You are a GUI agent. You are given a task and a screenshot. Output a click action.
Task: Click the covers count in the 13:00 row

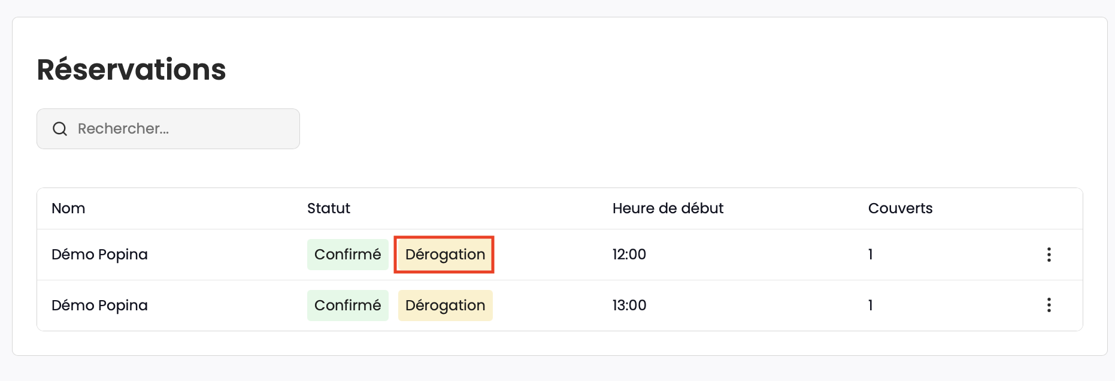pyautogui.click(x=870, y=306)
